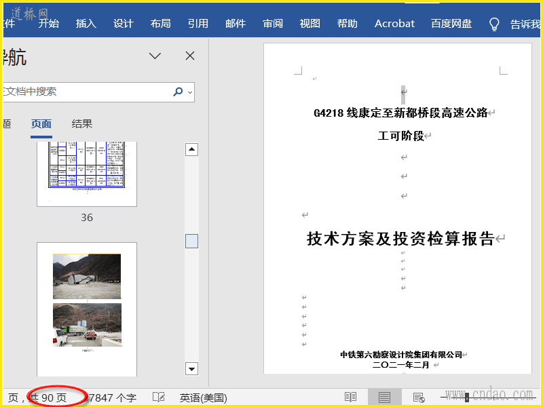The height and width of the screenshot is (407, 543).
Task: Open the proofing check icon
Action: 159,398
